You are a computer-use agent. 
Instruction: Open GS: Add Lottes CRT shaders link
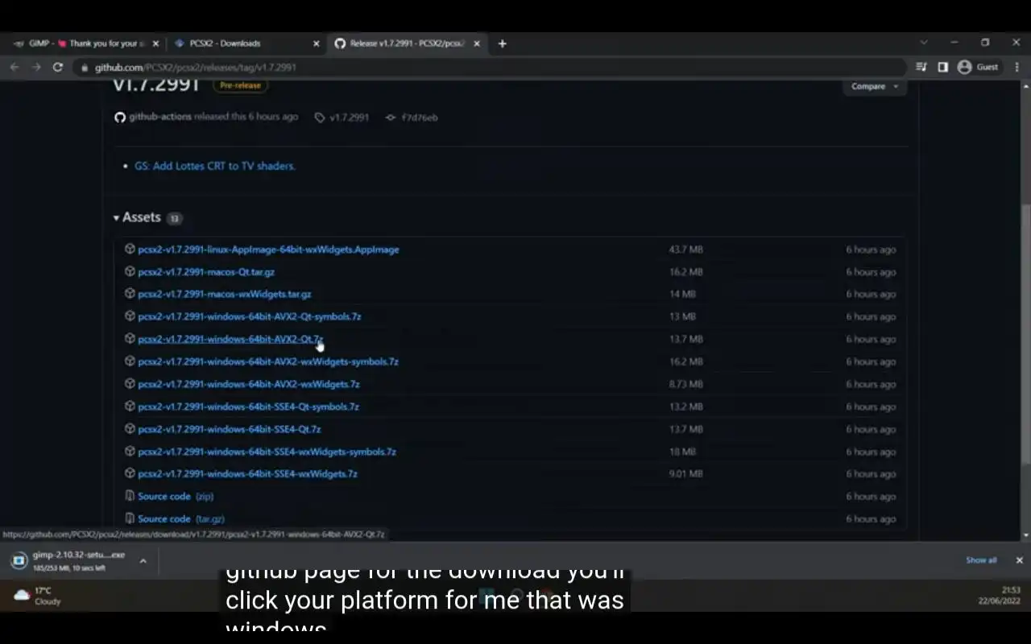click(x=215, y=166)
